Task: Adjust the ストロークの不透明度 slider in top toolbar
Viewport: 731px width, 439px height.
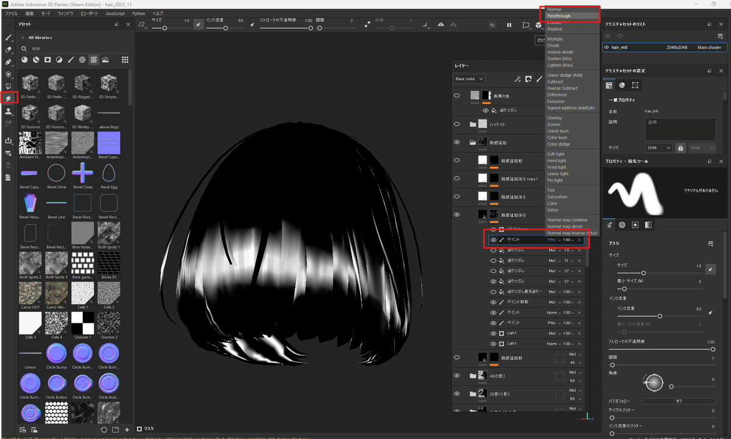Action: [286, 28]
